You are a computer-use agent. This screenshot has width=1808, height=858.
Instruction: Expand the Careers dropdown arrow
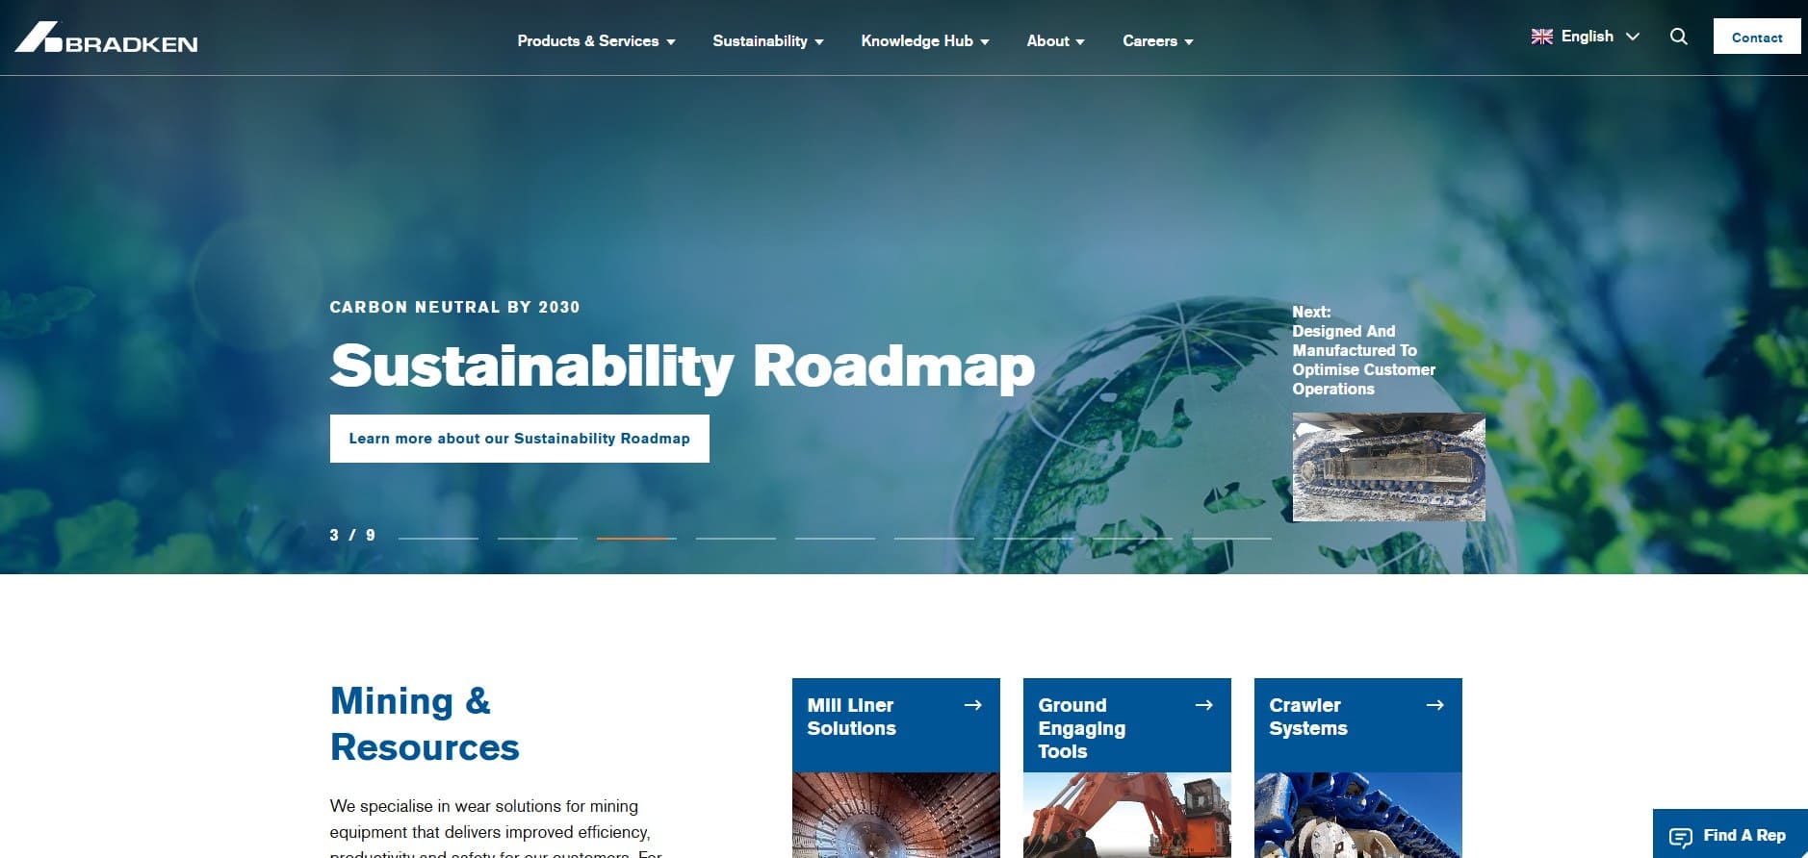click(1189, 42)
